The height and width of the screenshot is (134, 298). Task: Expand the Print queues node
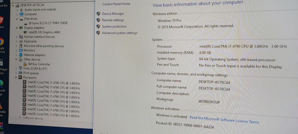pos(16,73)
